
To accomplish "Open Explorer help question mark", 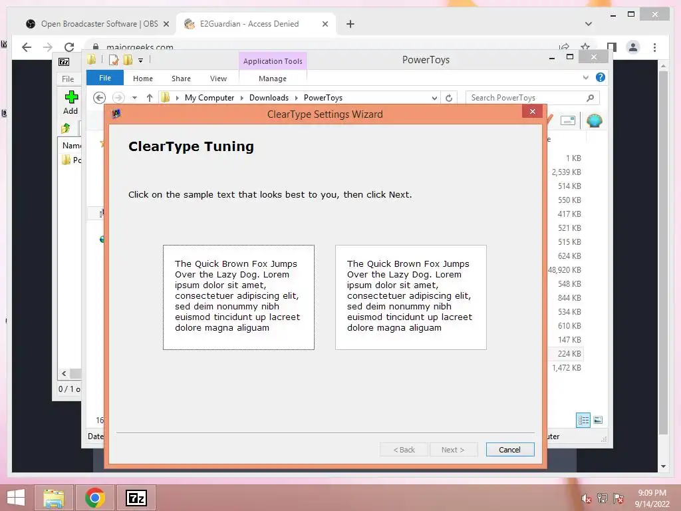I will pyautogui.click(x=601, y=77).
